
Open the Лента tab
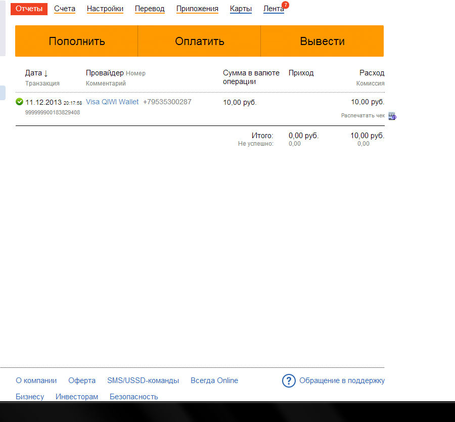point(274,9)
